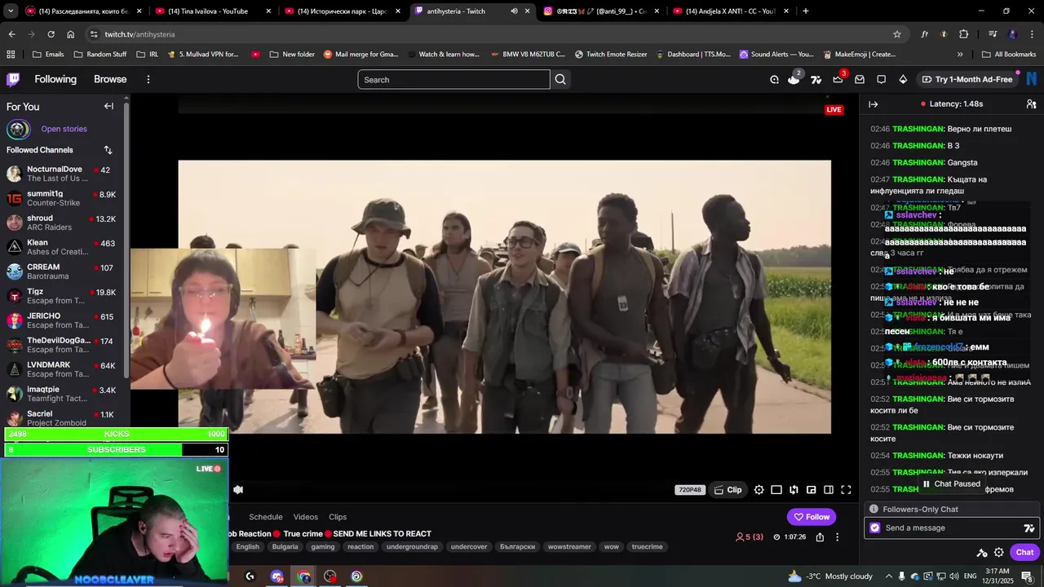Open the Browse tab
The image size is (1044, 587).
click(x=110, y=79)
